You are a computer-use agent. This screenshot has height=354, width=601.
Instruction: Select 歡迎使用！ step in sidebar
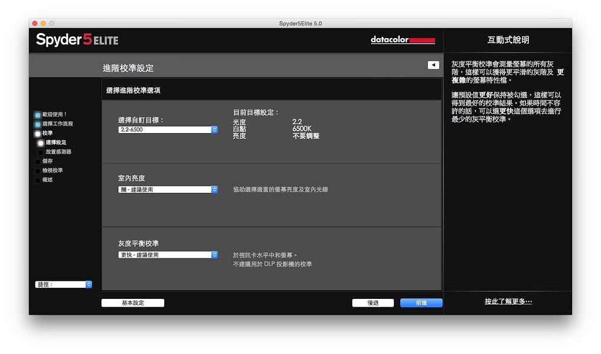point(55,114)
